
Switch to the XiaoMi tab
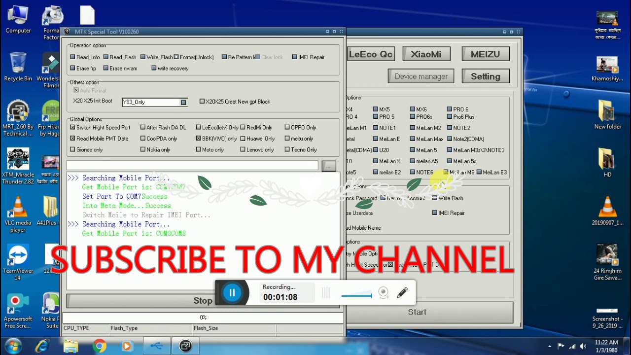point(426,54)
